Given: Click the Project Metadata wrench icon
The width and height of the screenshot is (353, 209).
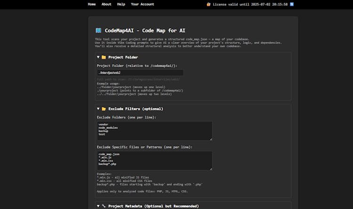Looking at the screenshot, I should tap(104, 206).
